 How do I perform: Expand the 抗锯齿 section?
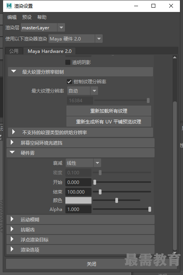[80, 229]
